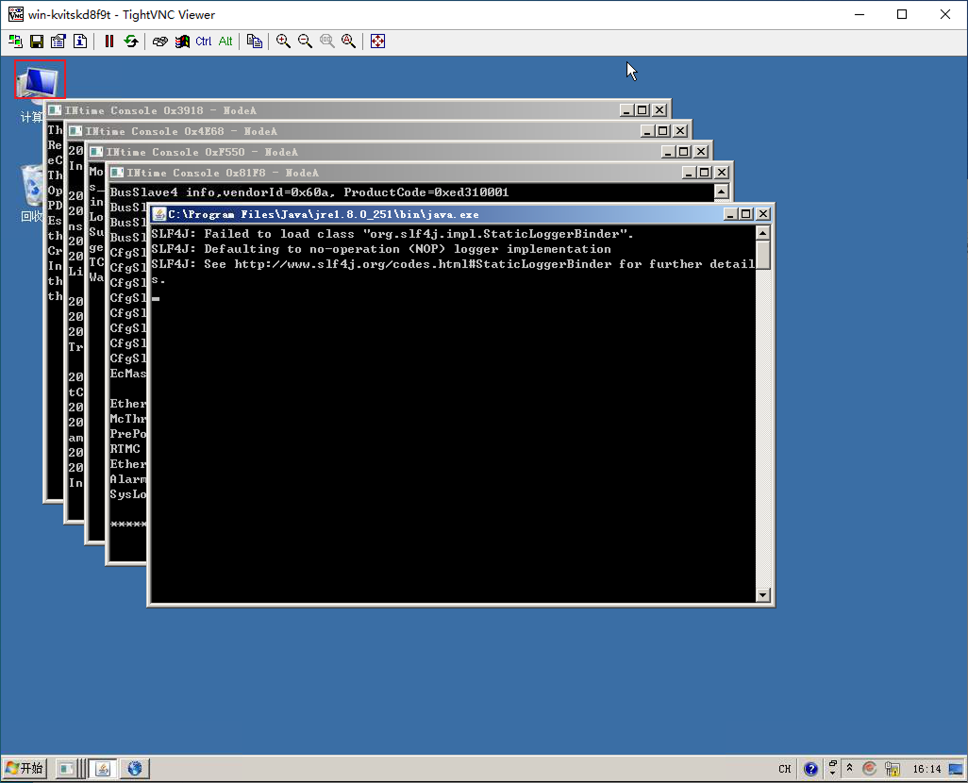Open the remote Start menu button
Viewport: 968px width, 783px height.
[x=25, y=768]
